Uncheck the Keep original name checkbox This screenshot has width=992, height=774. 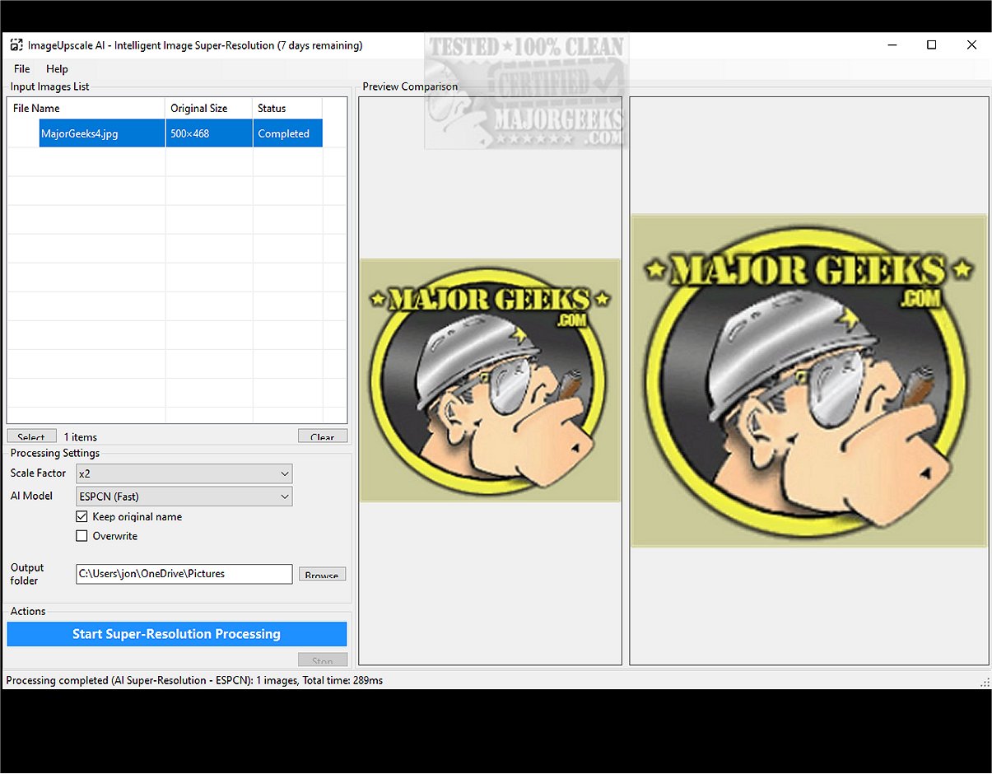click(82, 516)
